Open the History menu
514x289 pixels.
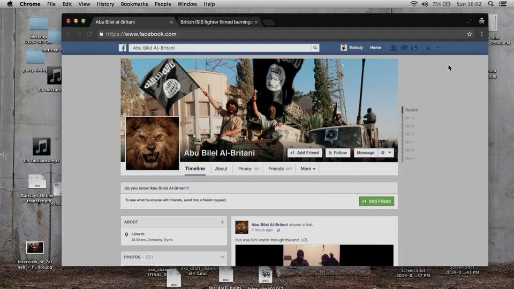point(105,4)
